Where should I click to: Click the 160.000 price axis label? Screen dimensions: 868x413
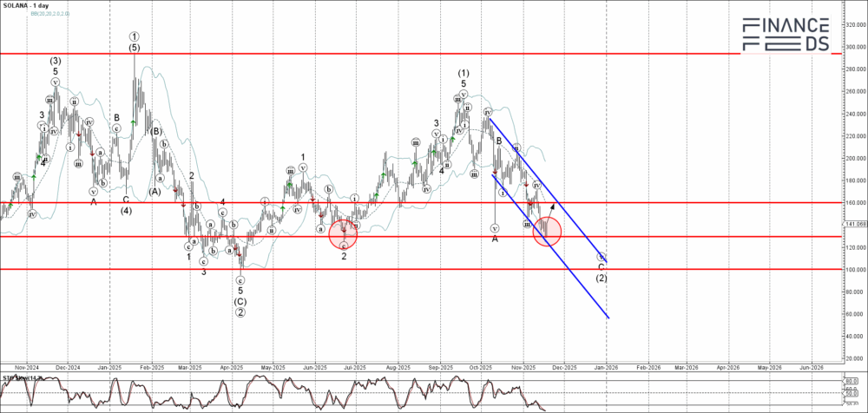click(x=856, y=203)
